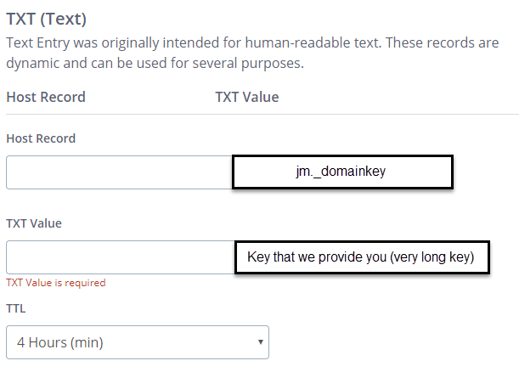
Task: Click the TTL field label
Action: point(15,308)
